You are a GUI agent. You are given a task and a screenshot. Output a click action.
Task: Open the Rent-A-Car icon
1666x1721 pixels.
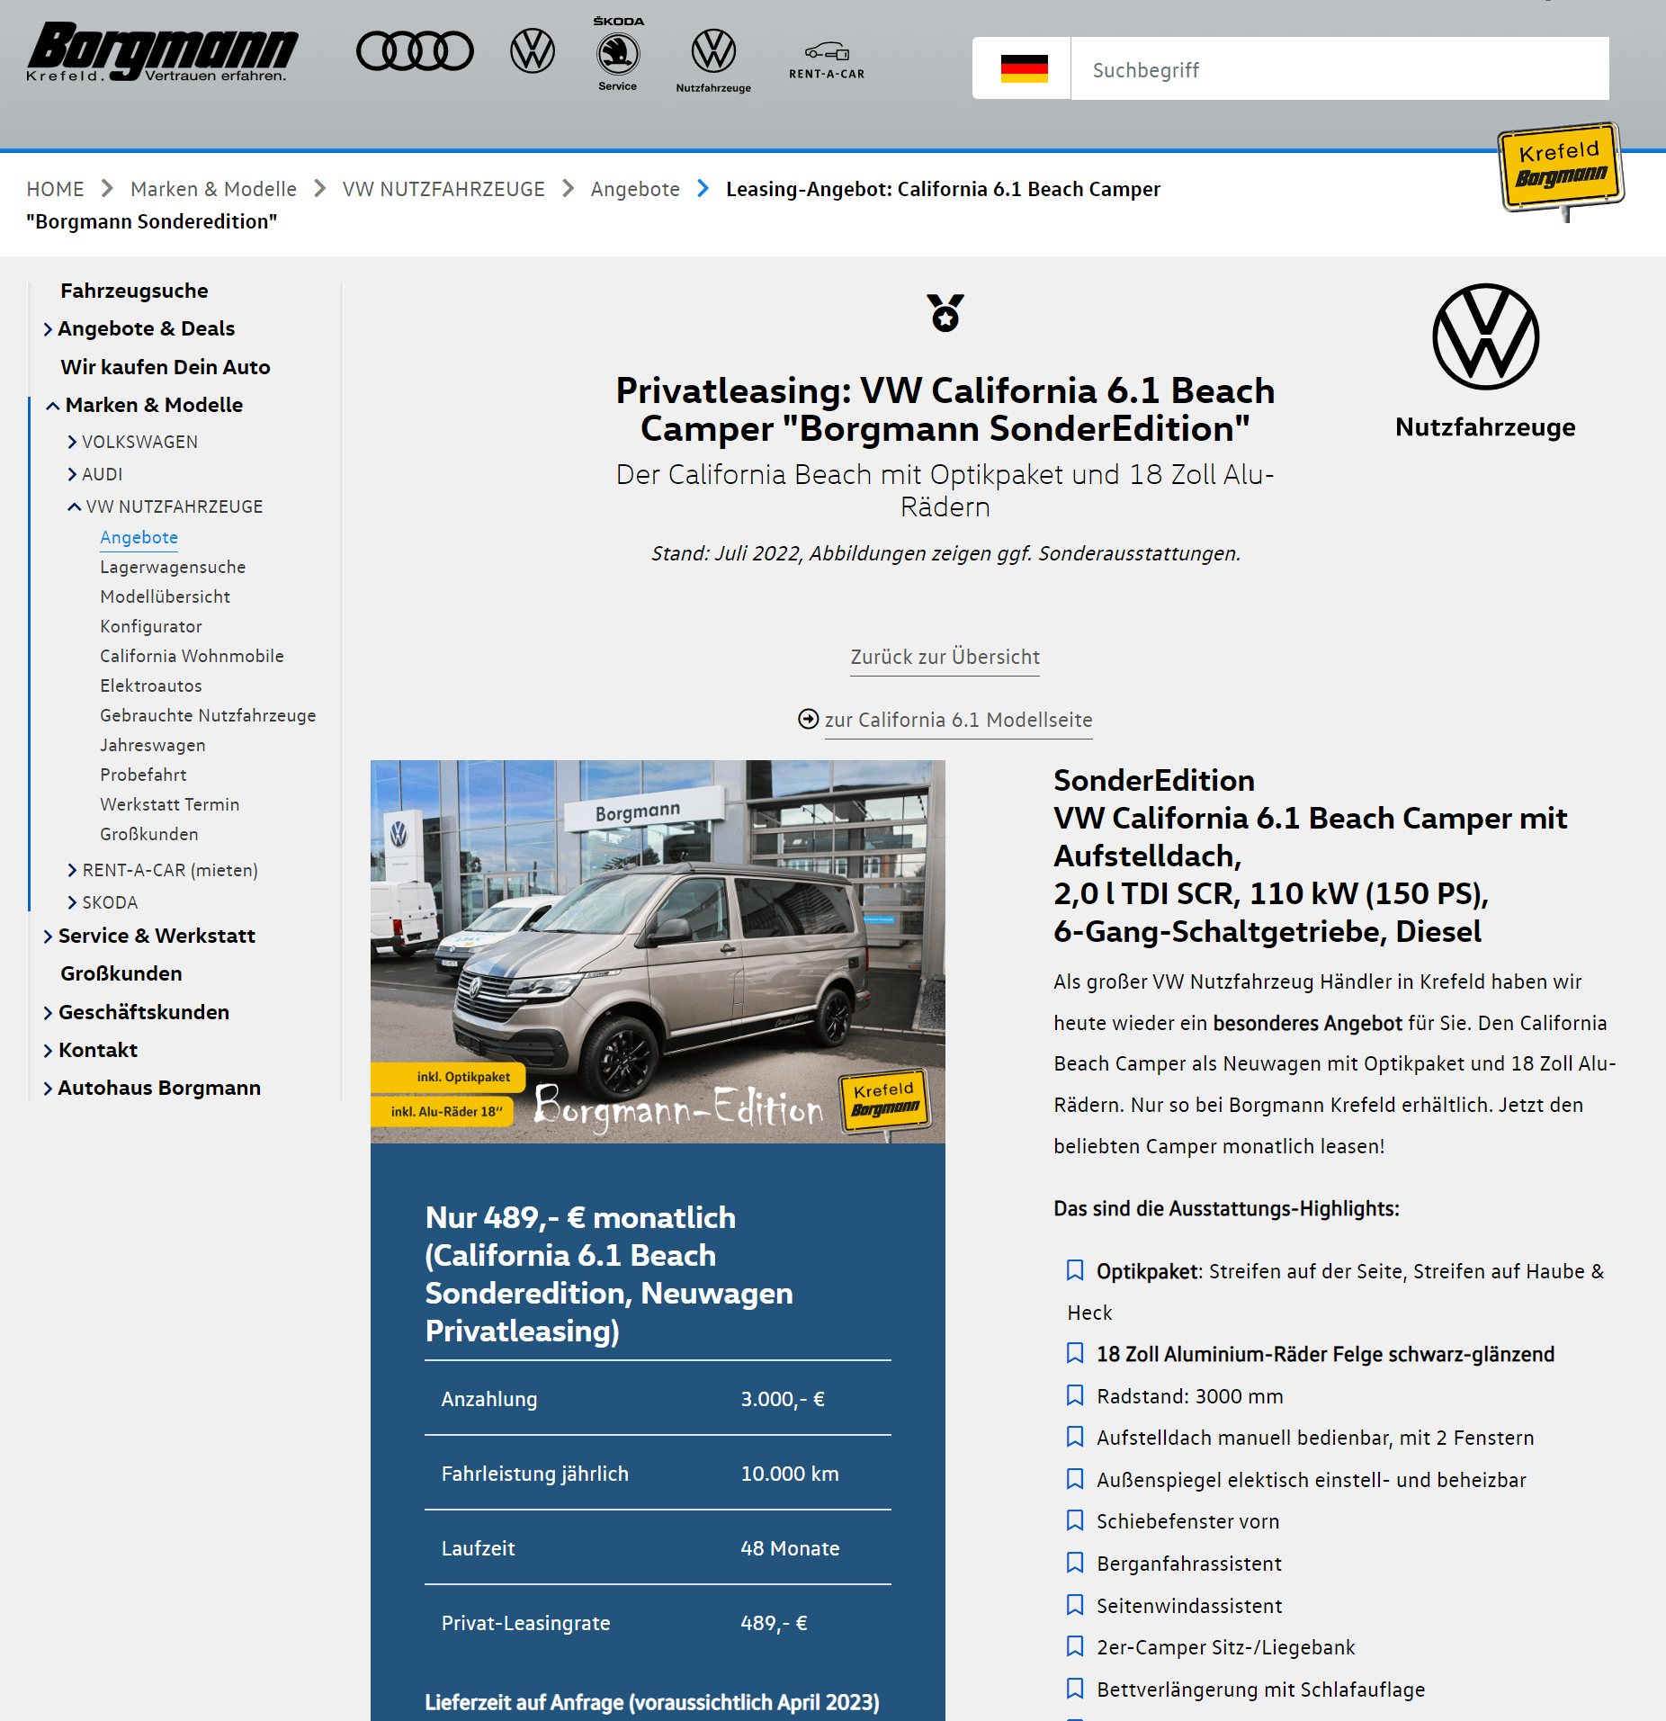click(827, 60)
